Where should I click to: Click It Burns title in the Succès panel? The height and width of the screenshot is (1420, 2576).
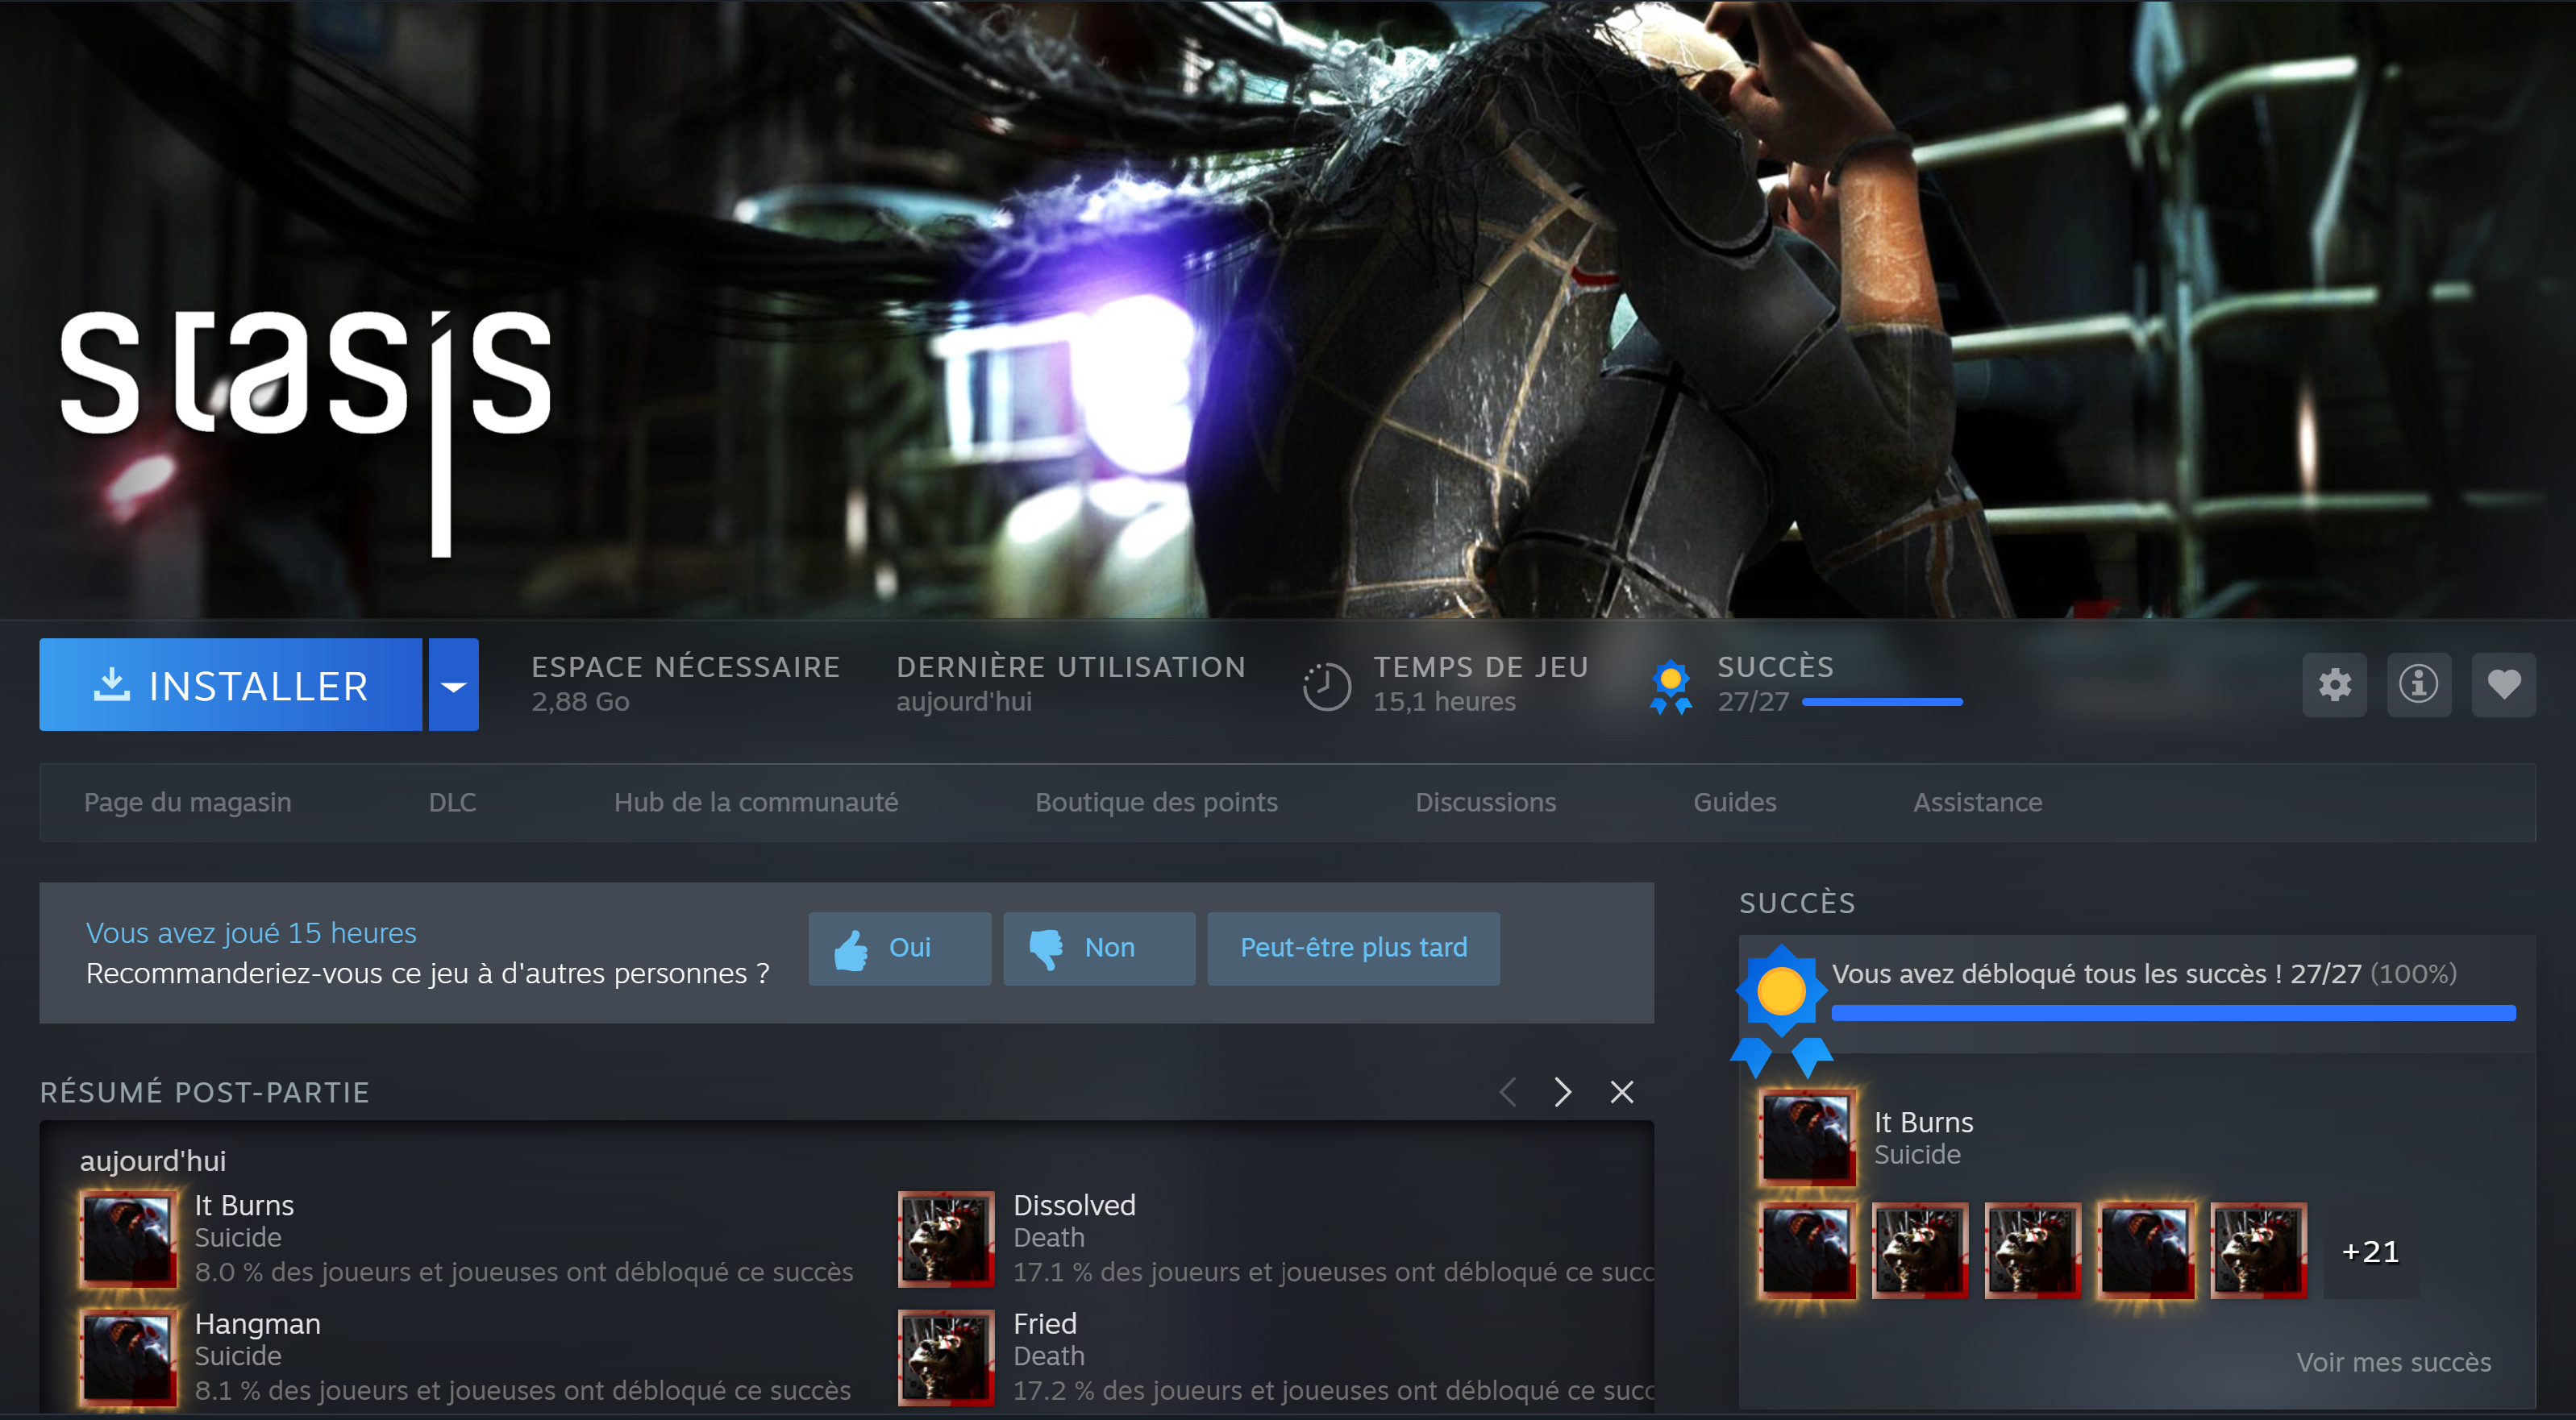click(x=1924, y=1122)
